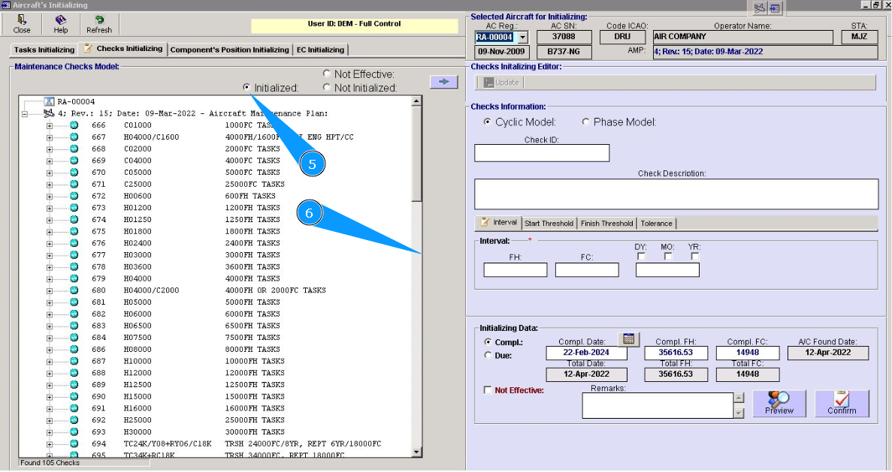
Task: Select the Phase Model radio option
Action: pos(586,122)
